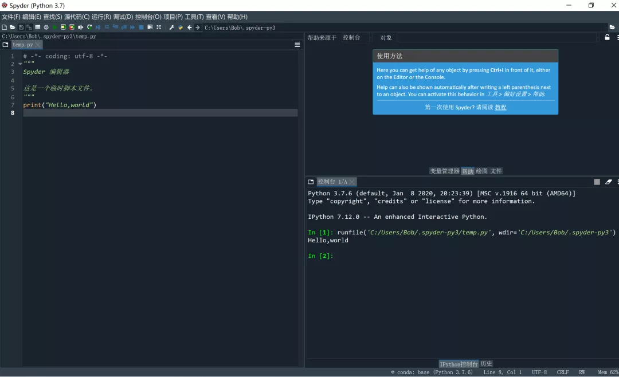Open the editor pane options hamburger menu

coord(297,45)
